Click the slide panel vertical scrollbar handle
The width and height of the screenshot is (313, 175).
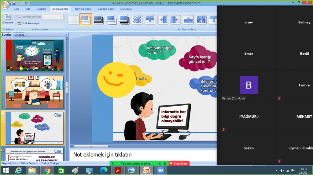pyautogui.click(x=67, y=87)
